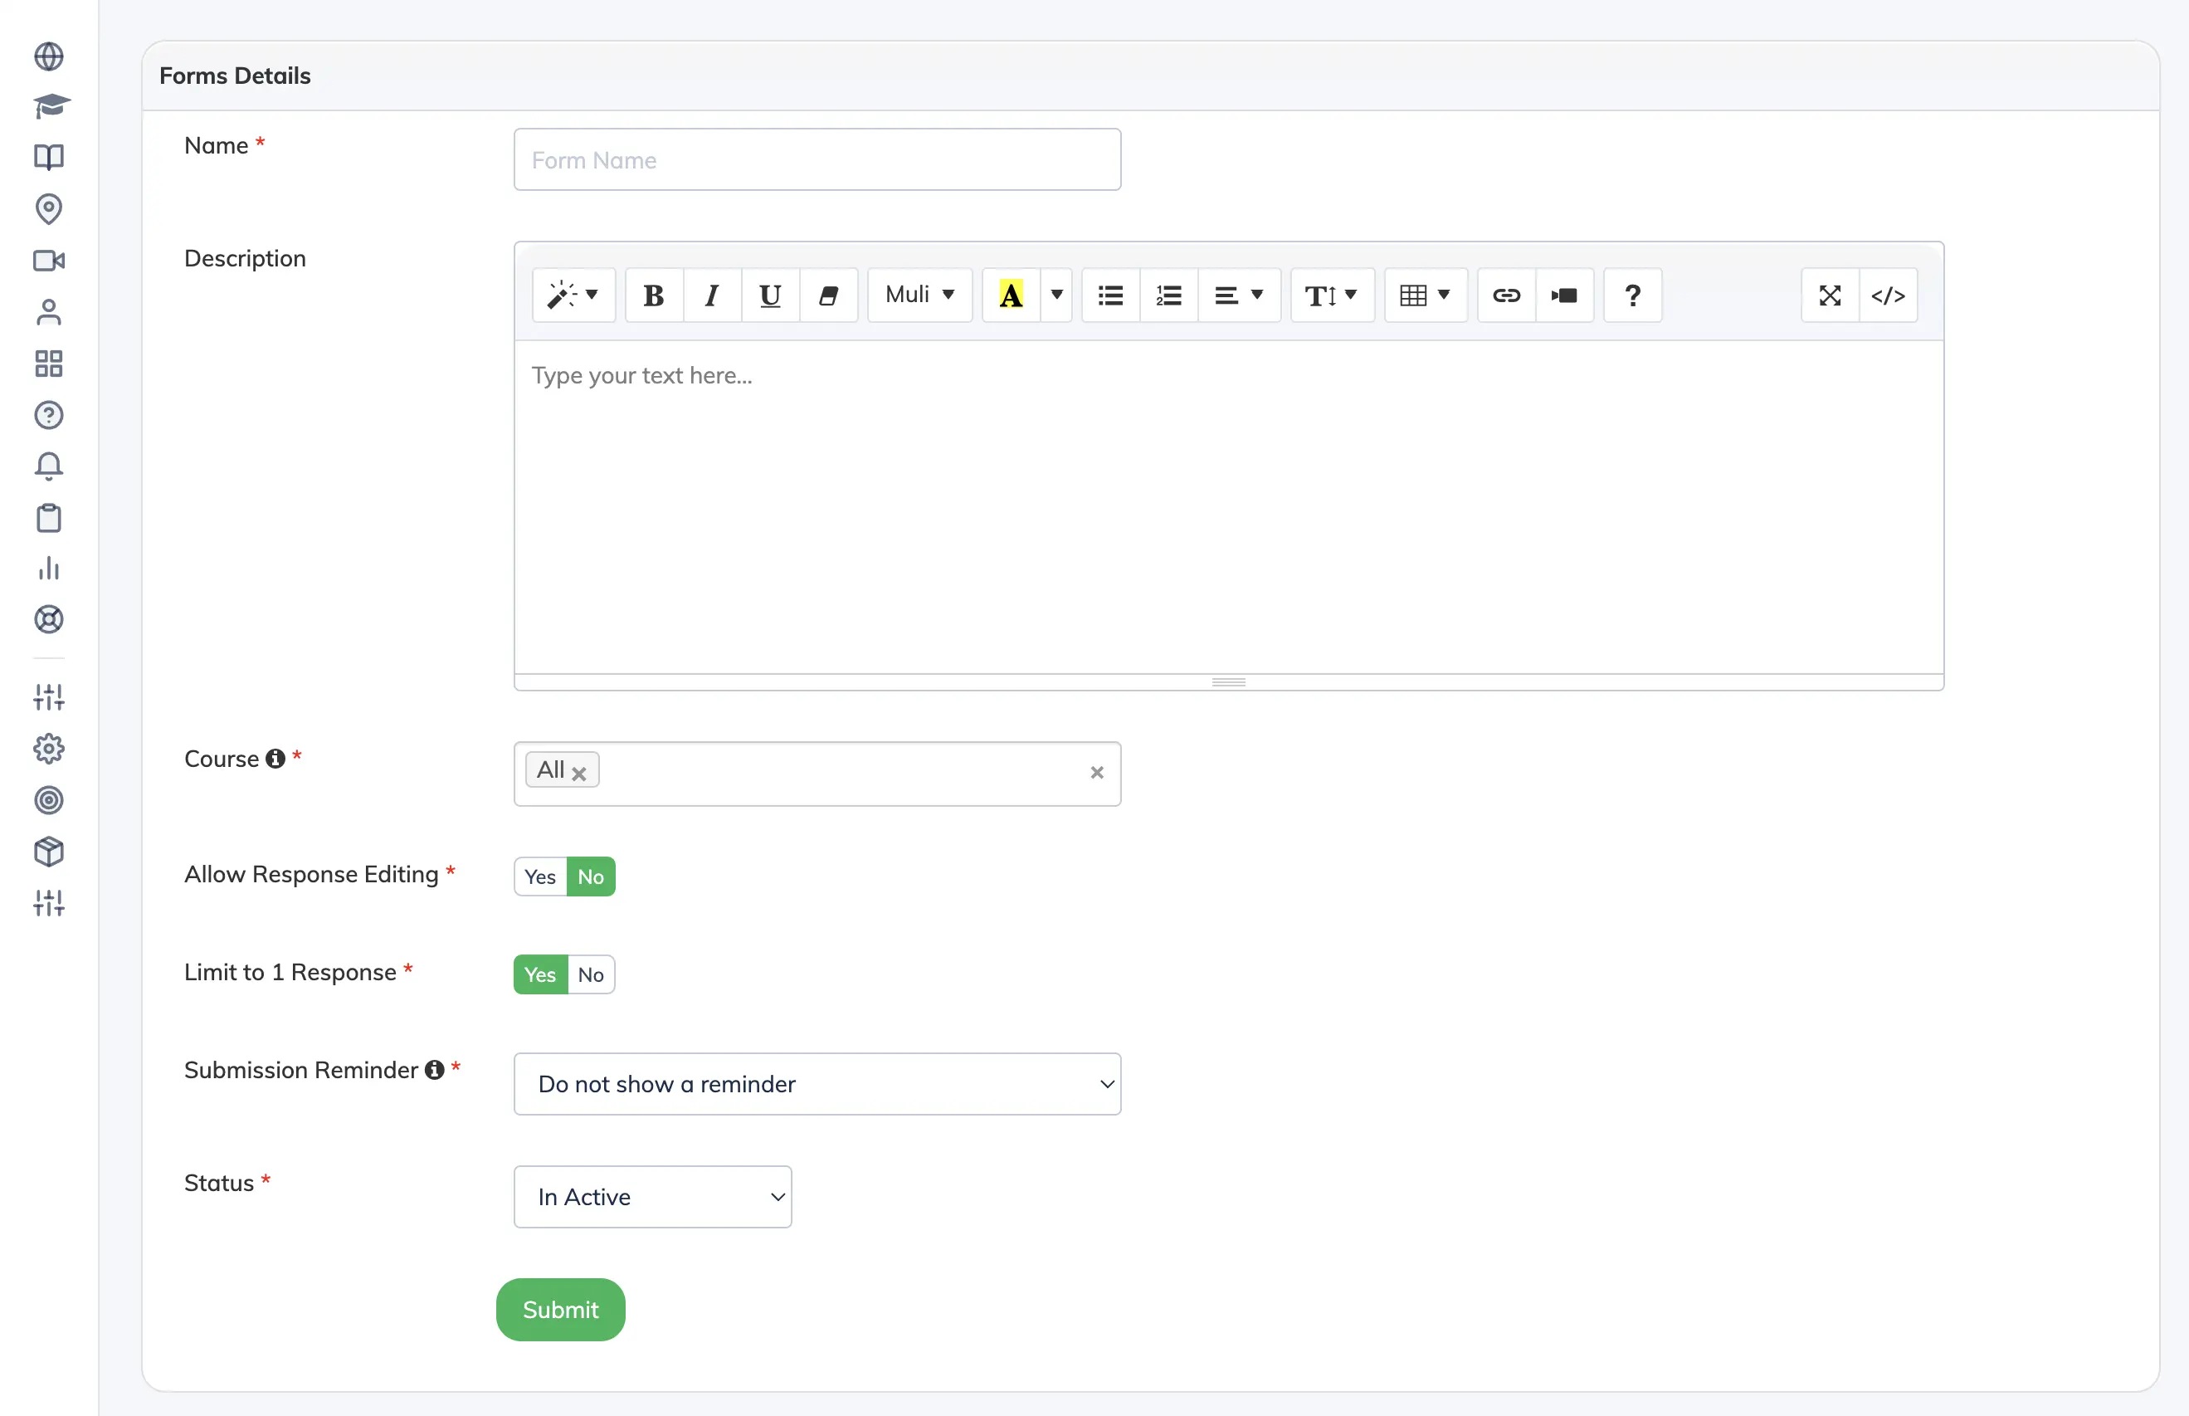2189x1416 pixels.
Task: Click the insert video icon
Action: tap(1564, 295)
